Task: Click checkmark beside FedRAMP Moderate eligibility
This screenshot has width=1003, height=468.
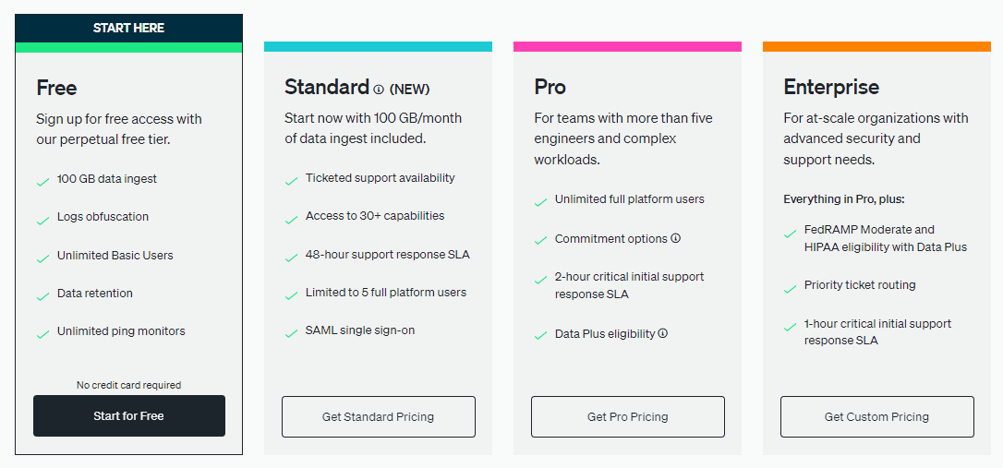Action: 790,234
